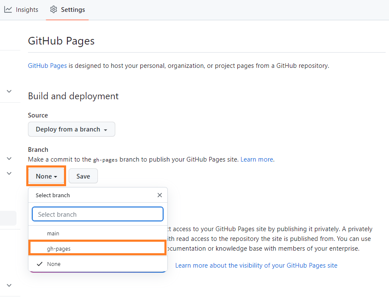The image size is (389, 299).
Task: Expand the middle sidebar section chevron
Action: [9, 158]
